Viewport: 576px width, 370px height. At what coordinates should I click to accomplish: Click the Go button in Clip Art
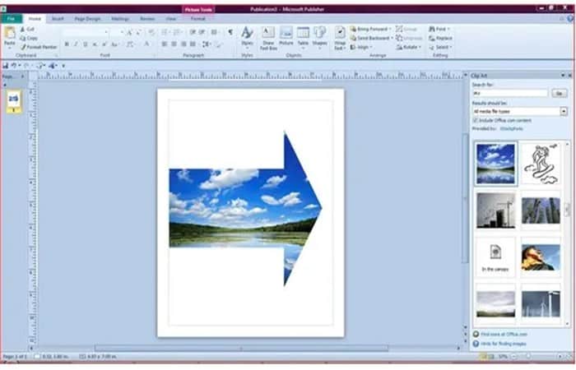click(559, 93)
